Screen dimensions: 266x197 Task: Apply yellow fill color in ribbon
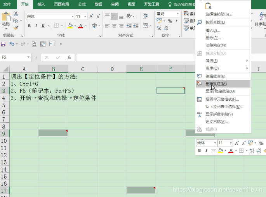pos(70,26)
